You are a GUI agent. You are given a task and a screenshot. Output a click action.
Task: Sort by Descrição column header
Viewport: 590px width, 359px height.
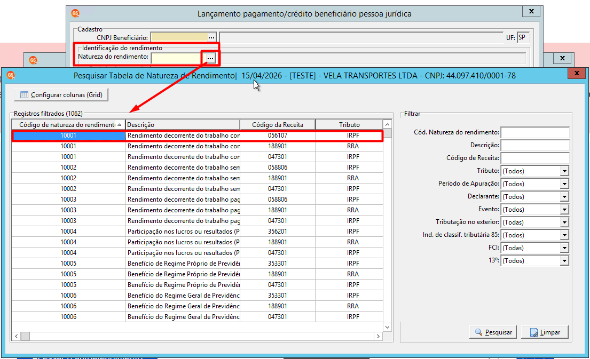(183, 124)
